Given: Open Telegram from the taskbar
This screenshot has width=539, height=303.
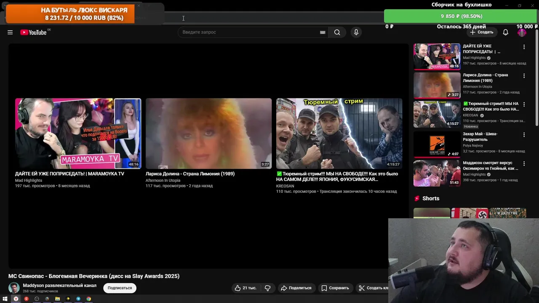Looking at the screenshot, I should pos(78,299).
